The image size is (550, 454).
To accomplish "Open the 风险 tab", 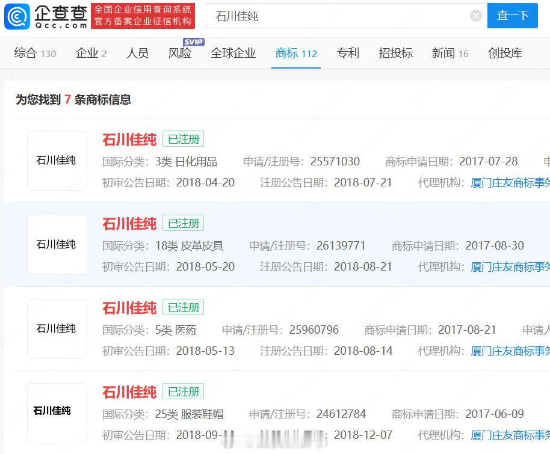I will (179, 54).
